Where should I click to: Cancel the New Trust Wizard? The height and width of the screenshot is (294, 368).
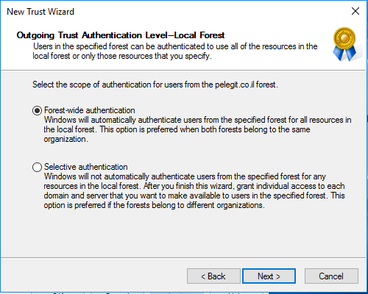pos(331,276)
